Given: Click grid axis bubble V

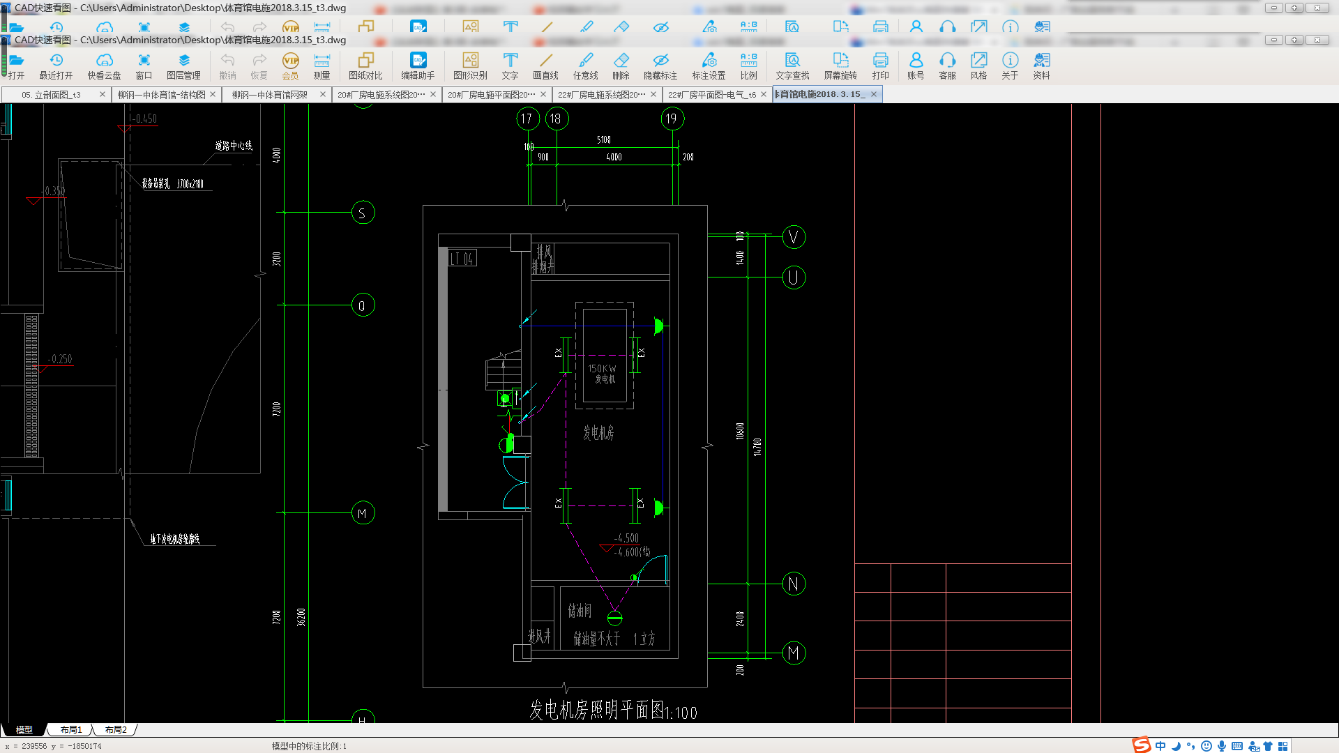Looking at the screenshot, I should [x=794, y=237].
